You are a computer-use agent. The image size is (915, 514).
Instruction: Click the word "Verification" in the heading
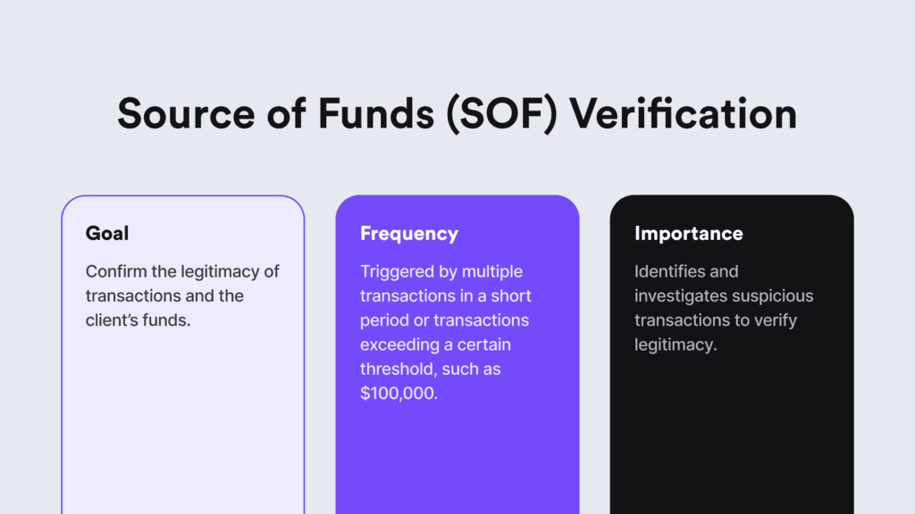tap(683, 115)
